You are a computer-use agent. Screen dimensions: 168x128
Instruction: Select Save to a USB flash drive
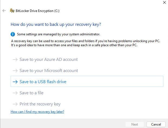pos(87,82)
